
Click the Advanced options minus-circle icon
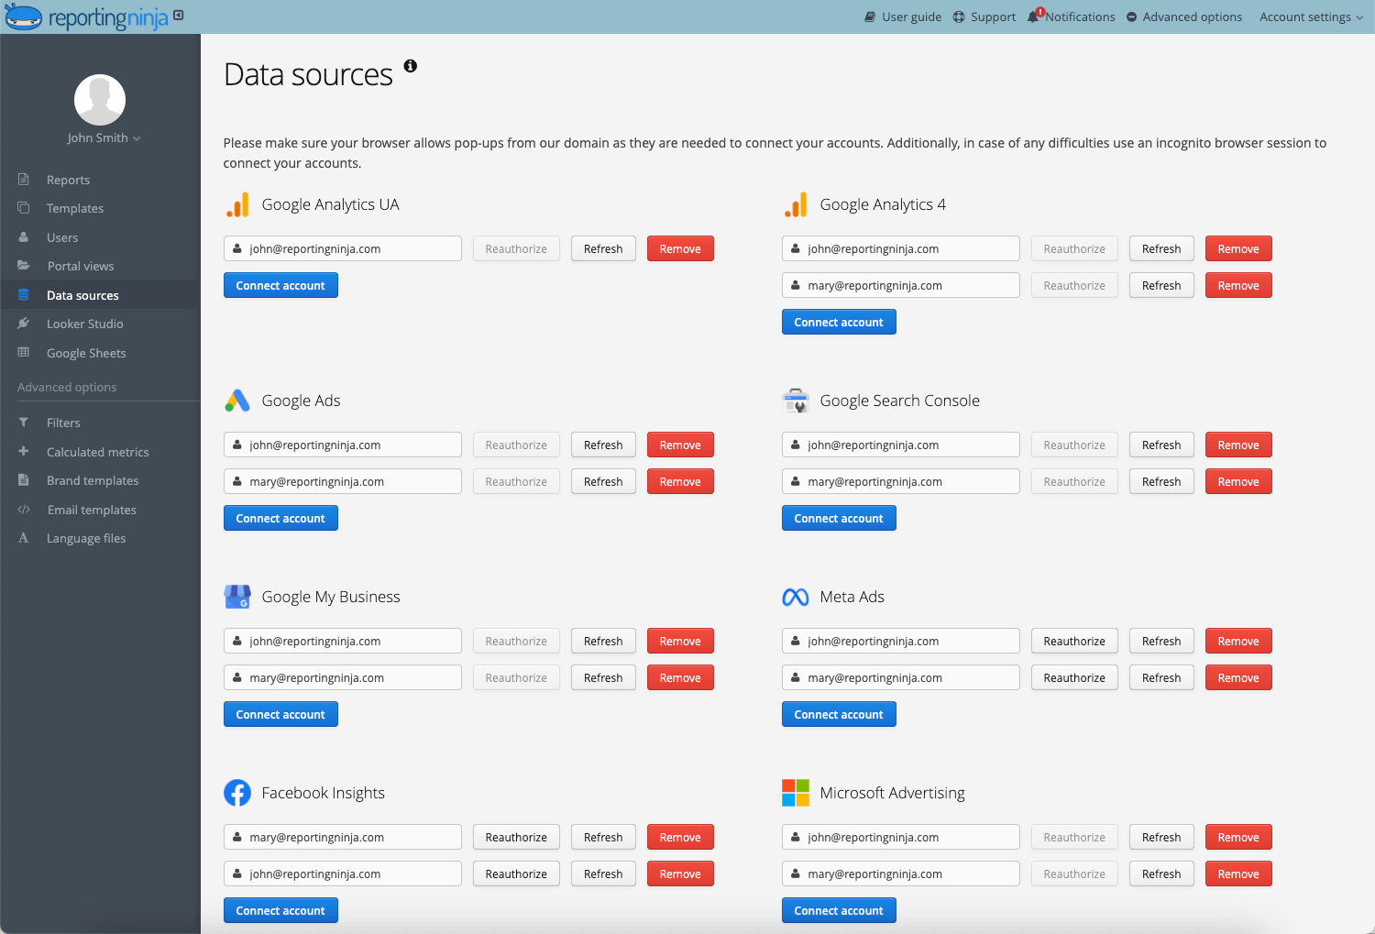(x=1131, y=16)
